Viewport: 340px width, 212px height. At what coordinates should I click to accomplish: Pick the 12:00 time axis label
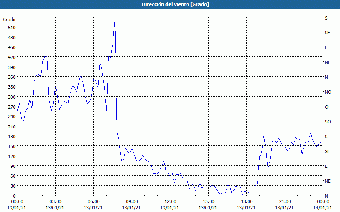[x=170, y=202]
